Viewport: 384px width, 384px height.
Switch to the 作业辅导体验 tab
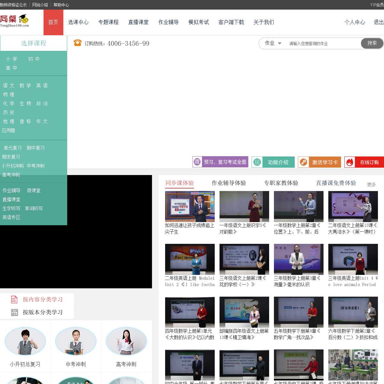point(229,183)
